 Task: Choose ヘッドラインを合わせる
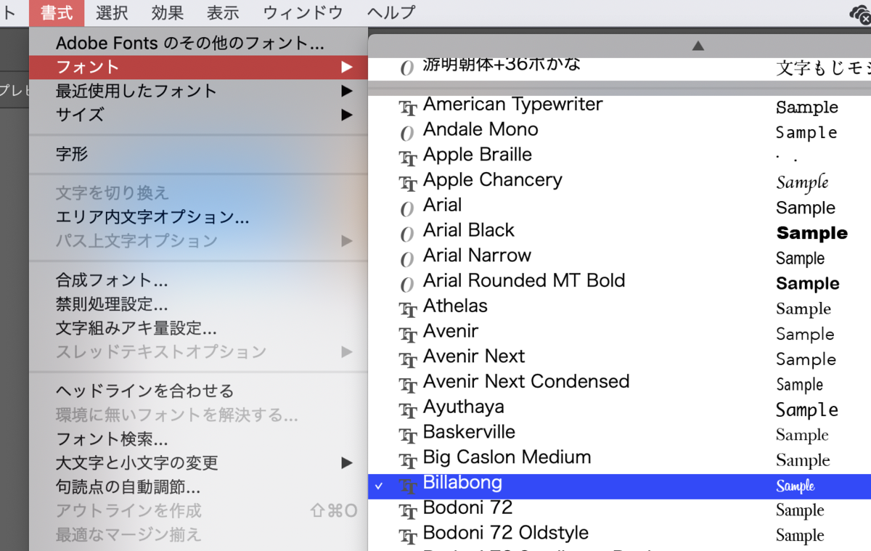pos(144,391)
